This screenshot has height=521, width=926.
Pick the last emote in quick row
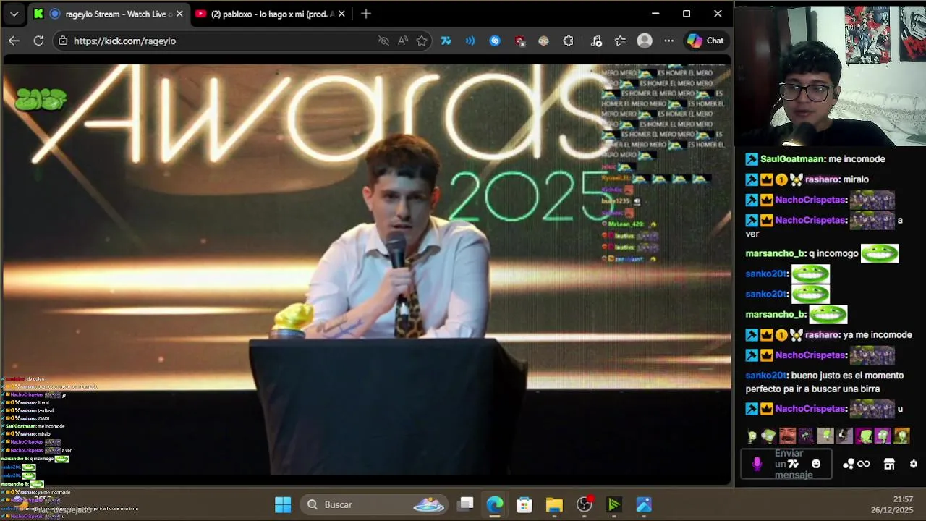[901, 436]
